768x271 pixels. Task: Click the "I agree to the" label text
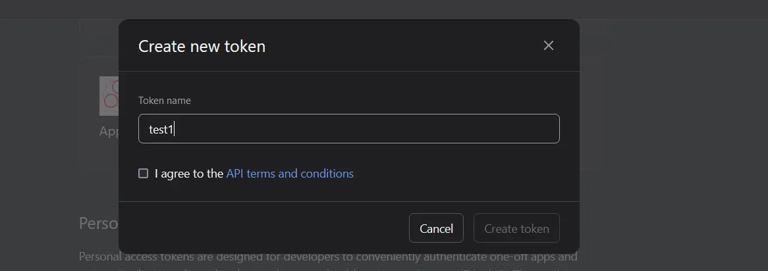click(x=189, y=174)
